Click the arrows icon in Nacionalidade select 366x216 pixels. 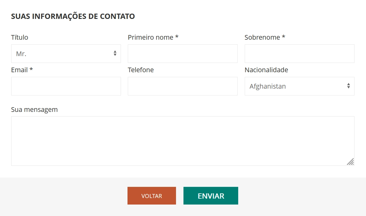point(349,86)
